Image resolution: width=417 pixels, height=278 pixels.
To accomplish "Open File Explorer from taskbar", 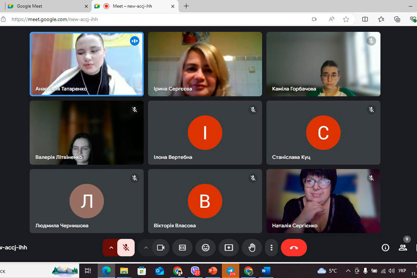I will pyautogui.click(x=124, y=271).
